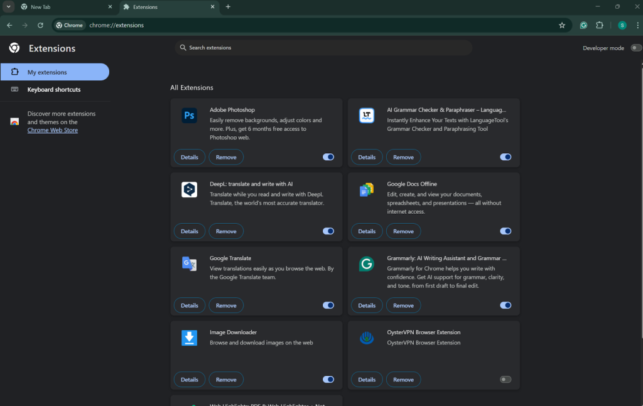The width and height of the screenshot is (643, 406).
Task: Click the Grammarly icon in browser toolbar
Action: (583, 25)
